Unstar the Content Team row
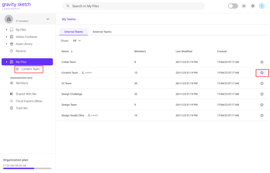 click(262, 73)
